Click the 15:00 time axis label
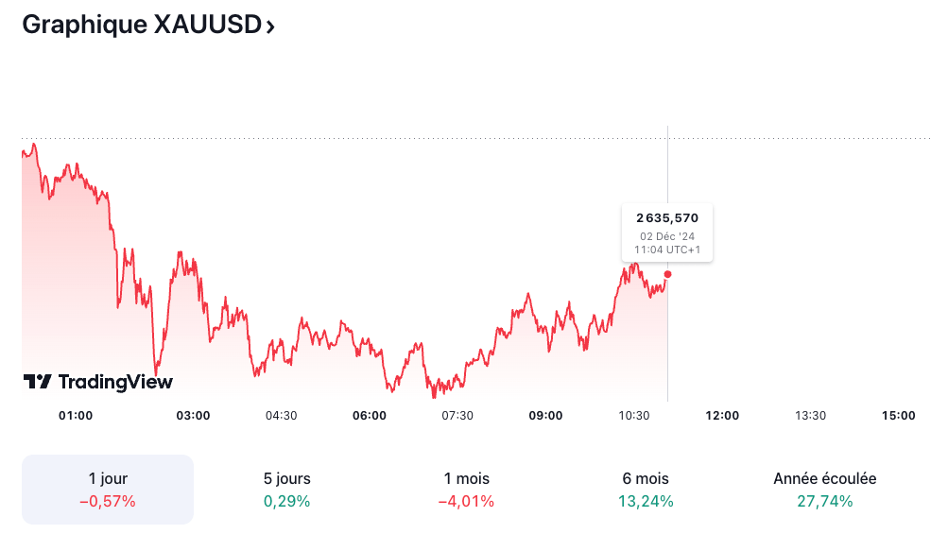The image size is (931, 534). pyautogui.click(x=898, y=415)
